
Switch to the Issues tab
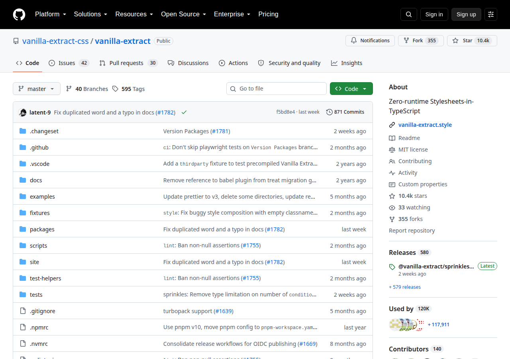pos(69,63)
